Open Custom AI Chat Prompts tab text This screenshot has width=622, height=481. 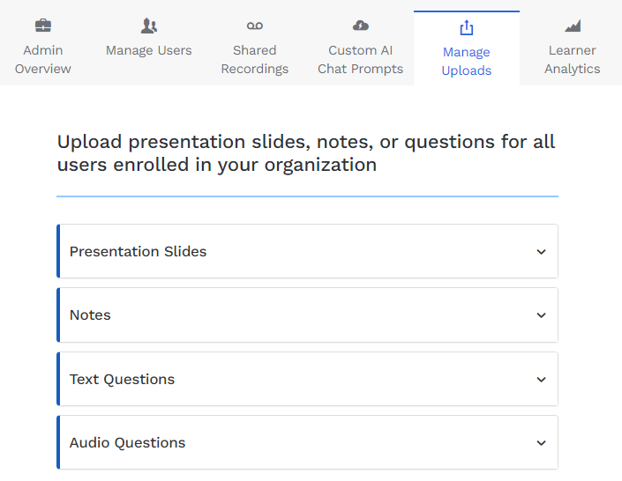pos(361,59)
